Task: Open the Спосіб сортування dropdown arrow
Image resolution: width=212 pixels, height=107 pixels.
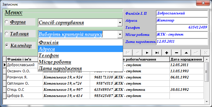Action: (120, 23)
